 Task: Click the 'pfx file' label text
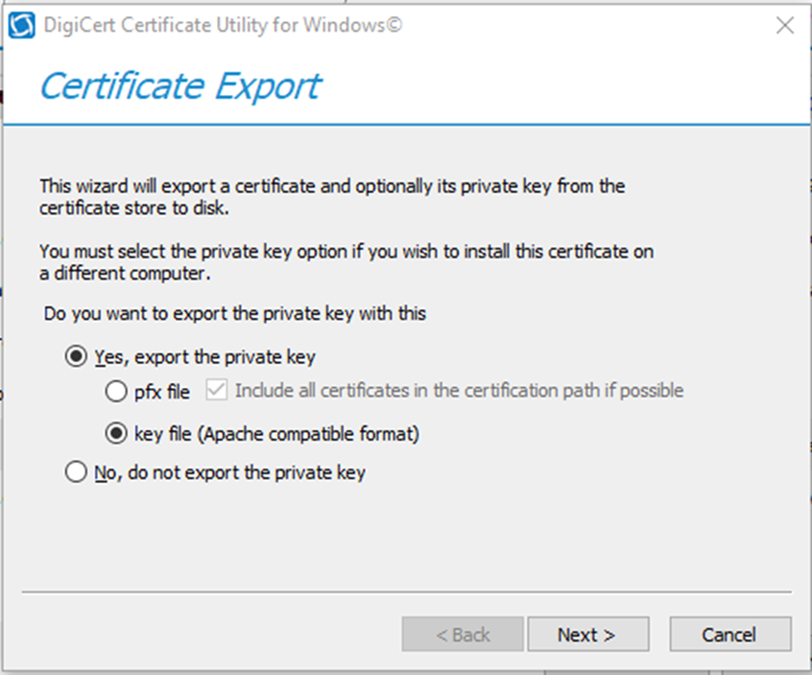click(162, 392)
